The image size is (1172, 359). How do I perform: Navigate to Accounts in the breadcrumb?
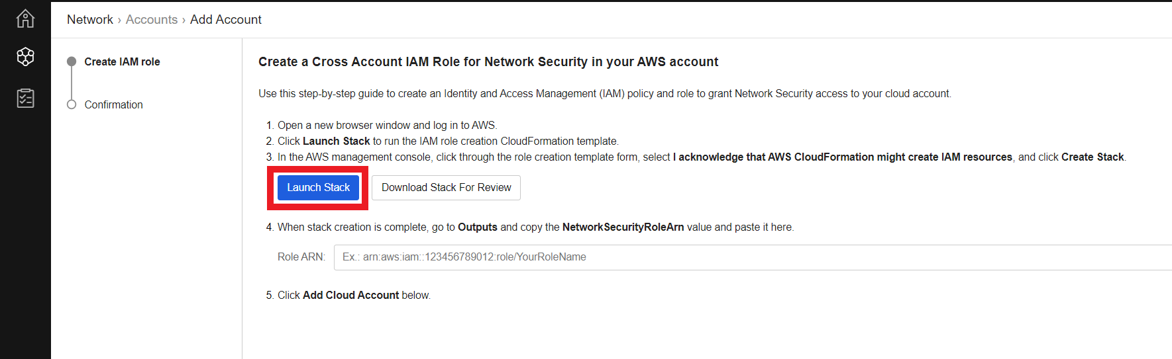click(x=152, y=20)
